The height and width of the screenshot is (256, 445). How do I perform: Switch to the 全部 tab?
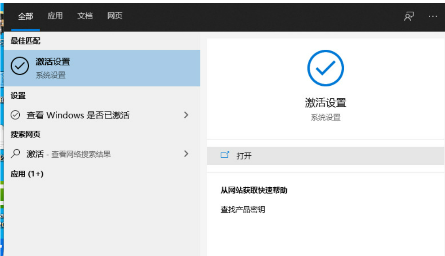coord(25,16)
